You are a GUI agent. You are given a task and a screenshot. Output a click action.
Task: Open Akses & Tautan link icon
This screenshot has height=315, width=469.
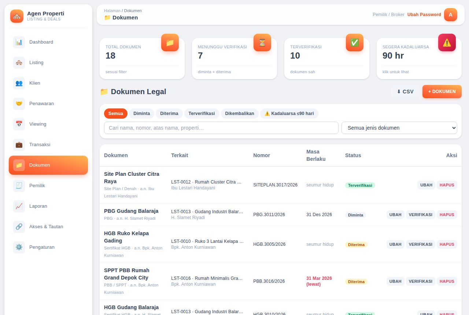pos(19,227)
